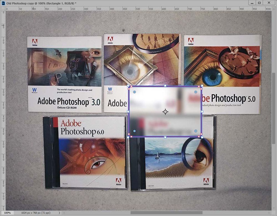Click the middle-right transform handle of Rectangle 1

point(202,112)
